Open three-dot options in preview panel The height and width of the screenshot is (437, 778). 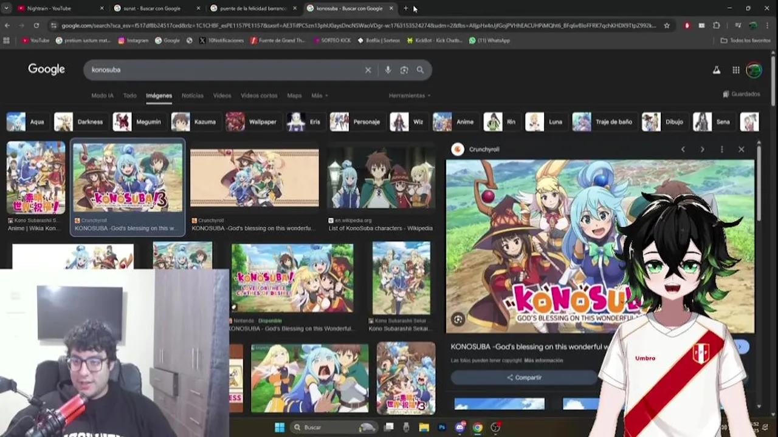[x=721, y=149]
